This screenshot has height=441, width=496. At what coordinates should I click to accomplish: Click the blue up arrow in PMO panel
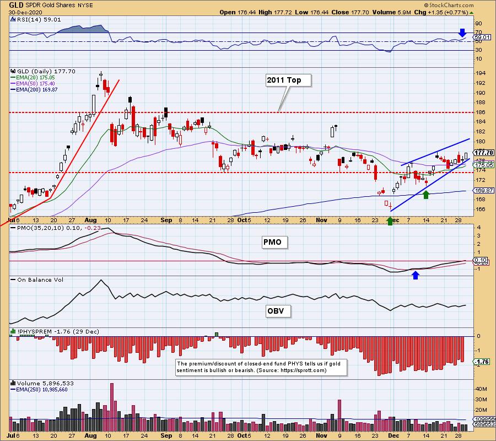point(416,275)
